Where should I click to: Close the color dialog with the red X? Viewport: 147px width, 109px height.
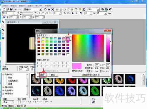click(x=108, y=31)
